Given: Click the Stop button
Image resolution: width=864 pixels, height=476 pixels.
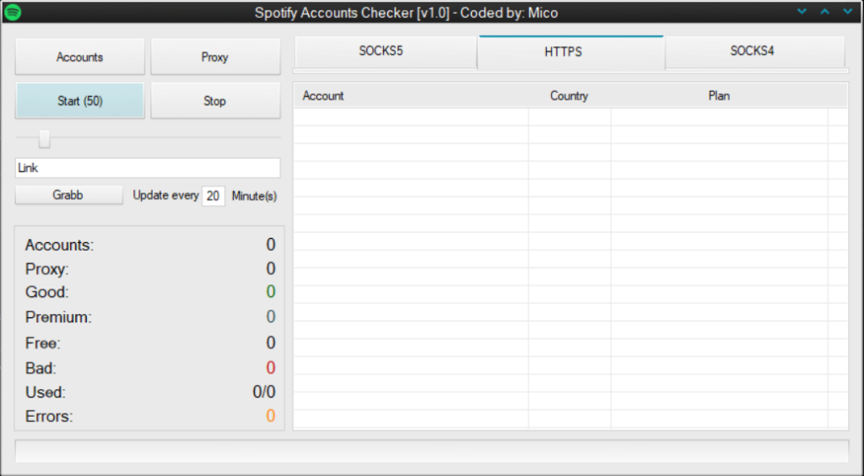Looking at the screenshot, I should point(215,100).
